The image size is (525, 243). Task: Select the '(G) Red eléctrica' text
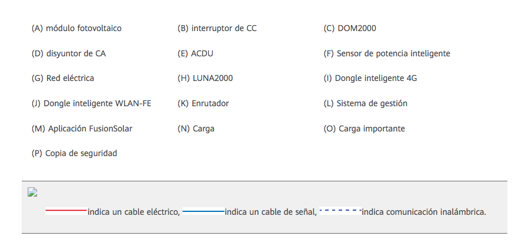62,78
